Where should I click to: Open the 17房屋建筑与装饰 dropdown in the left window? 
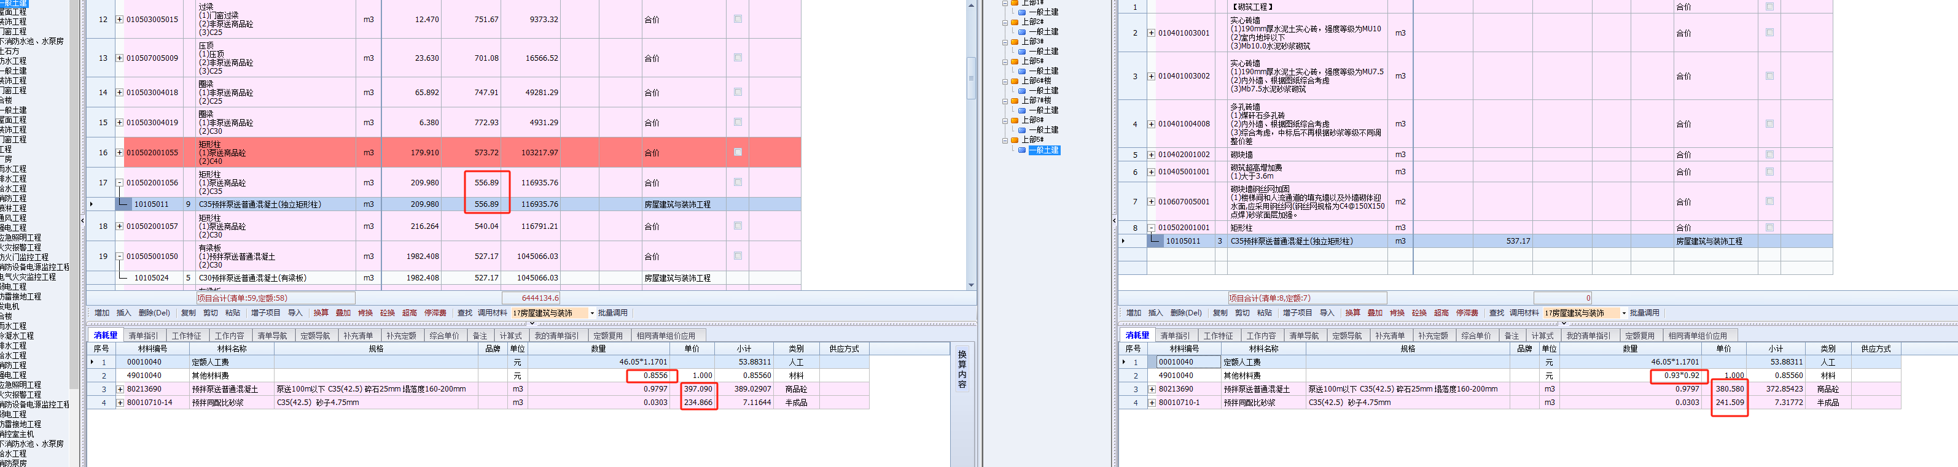pyautogui.click(x=592, y=313)
